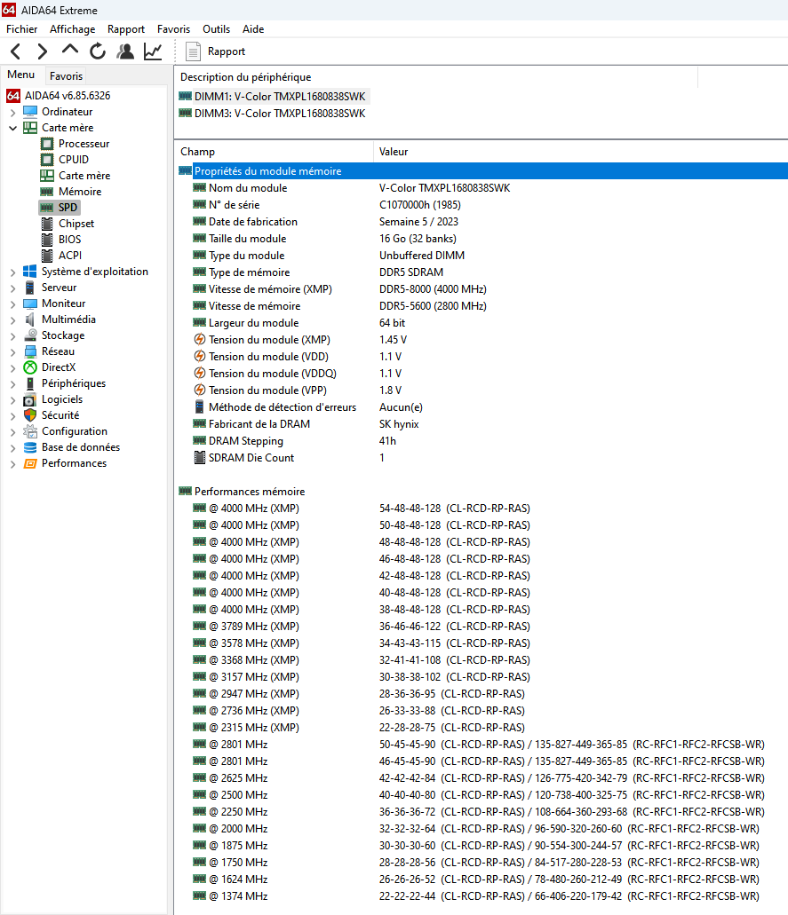Refresh the page with the circular arrow icon
This screenshot has height=915, width=788.
point(98,51)
